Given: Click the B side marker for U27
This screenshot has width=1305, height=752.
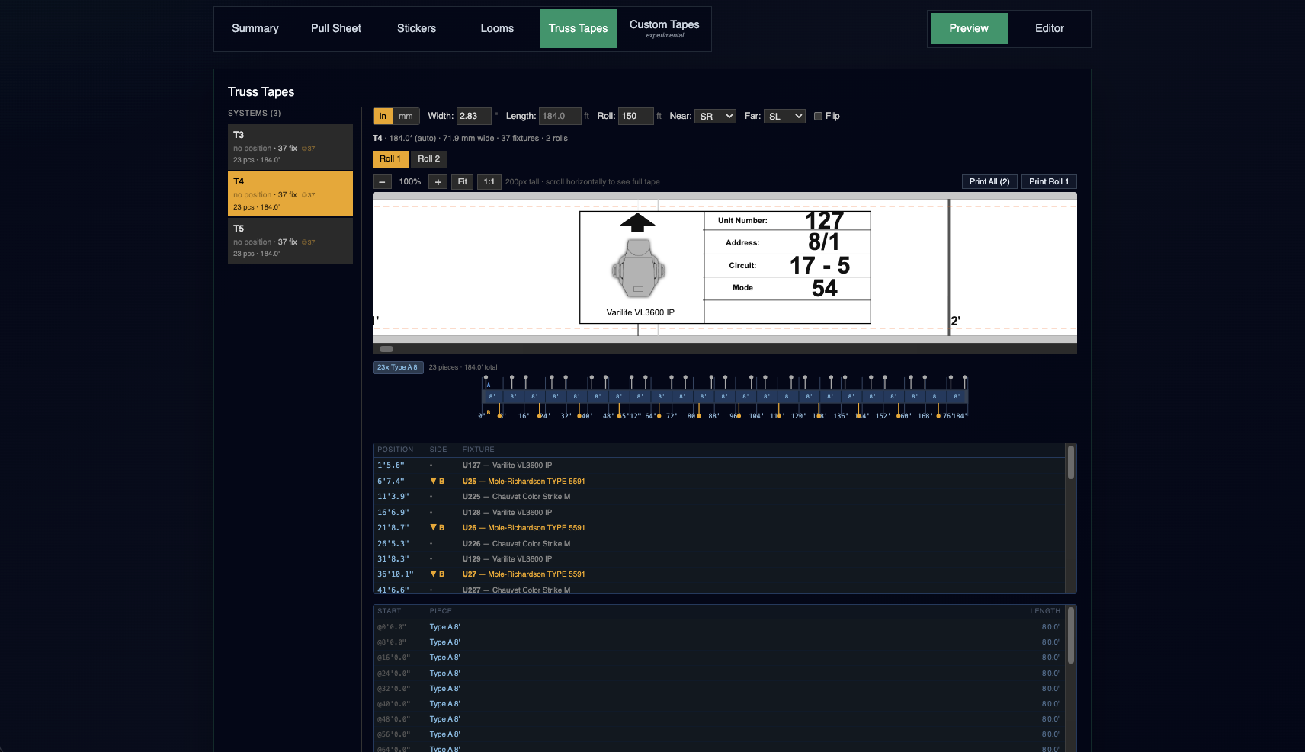Looking at the screenshot, I should click(437, 574).
